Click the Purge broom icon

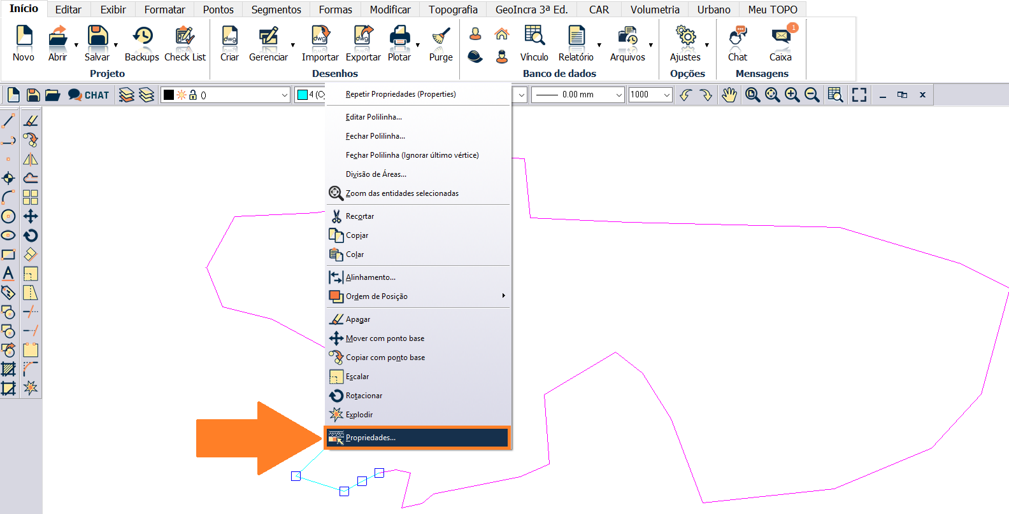point(440,43)
